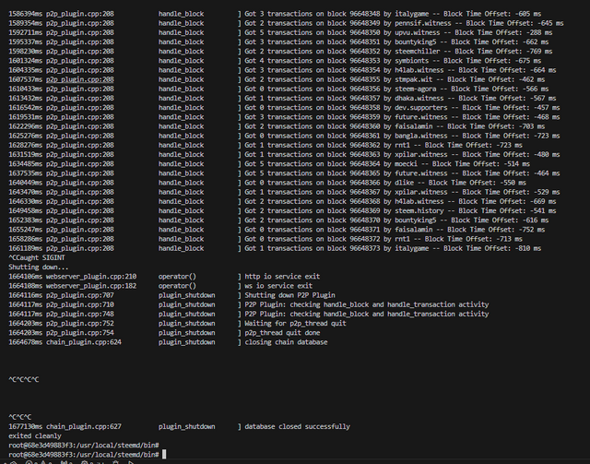Click witness name steem-agora
Viewport: 590px width, 464px height.
pos(415,89)
